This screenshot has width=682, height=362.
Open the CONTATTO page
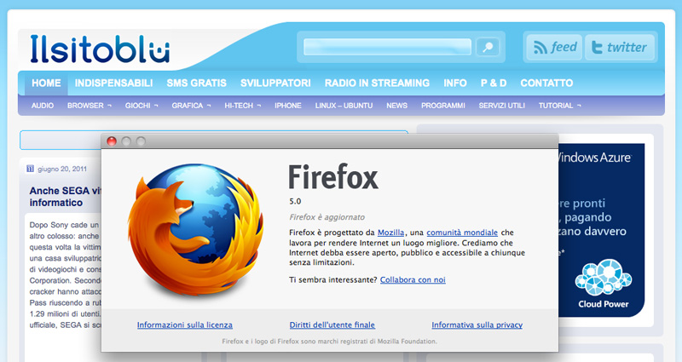tap(546, 83)
